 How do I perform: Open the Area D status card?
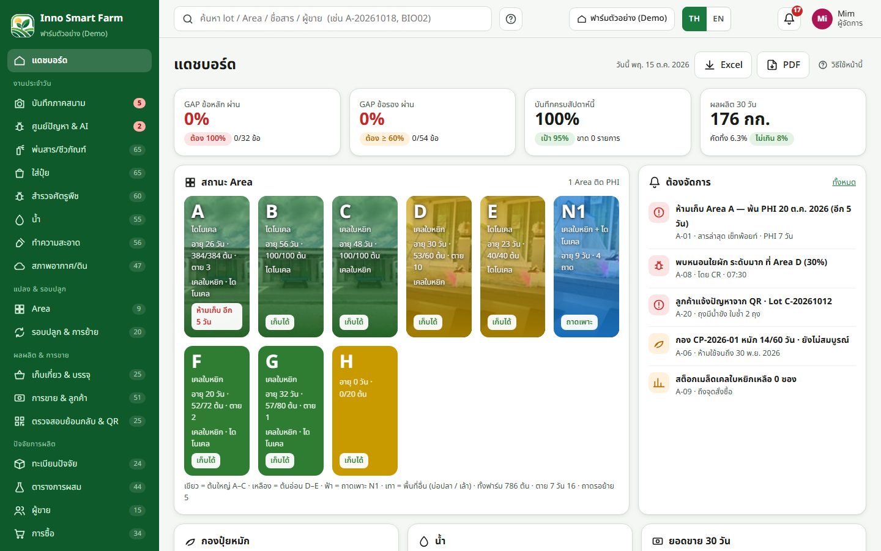click(439, 266)
